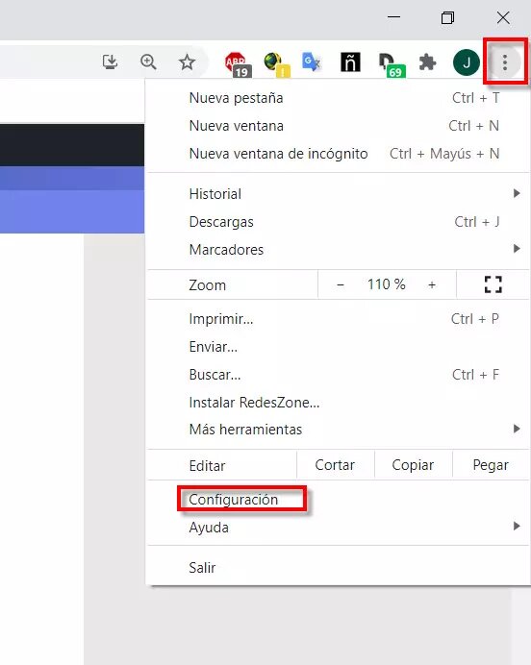Open Configuración from the menu
Screen dimensions: 531x665
[x=339, y=500]
